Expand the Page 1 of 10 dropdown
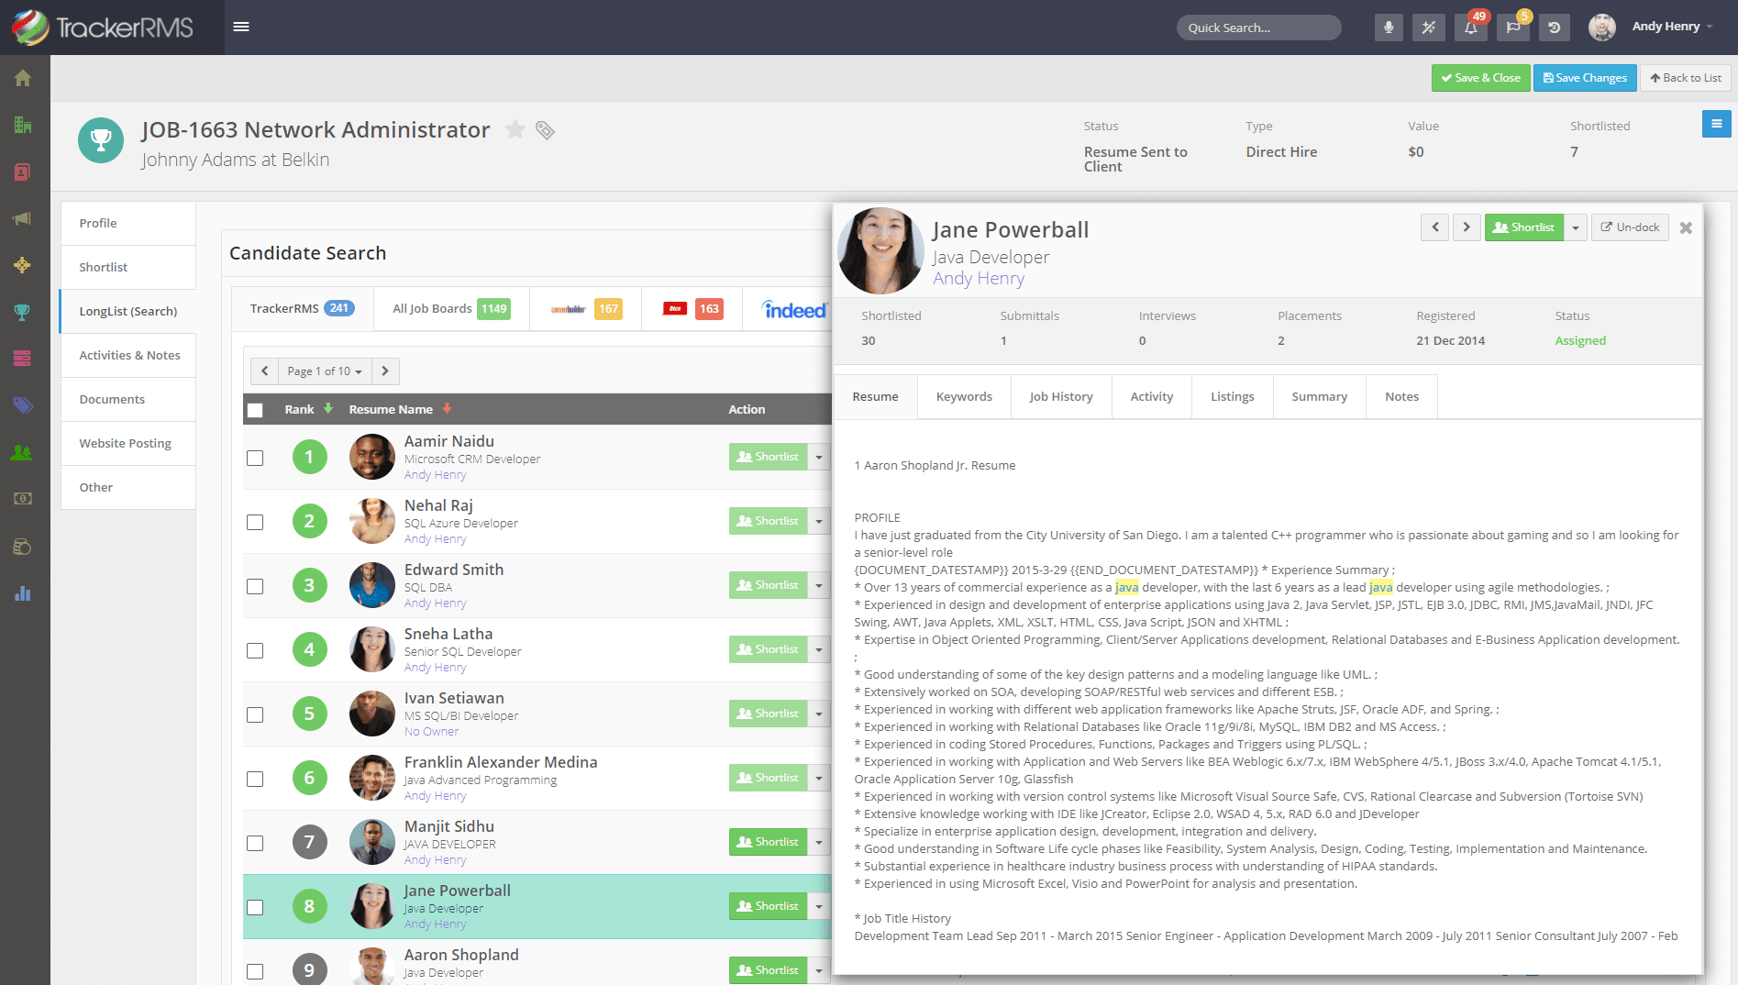Screen dimensions: 1738x985 (x=324, y=371)
